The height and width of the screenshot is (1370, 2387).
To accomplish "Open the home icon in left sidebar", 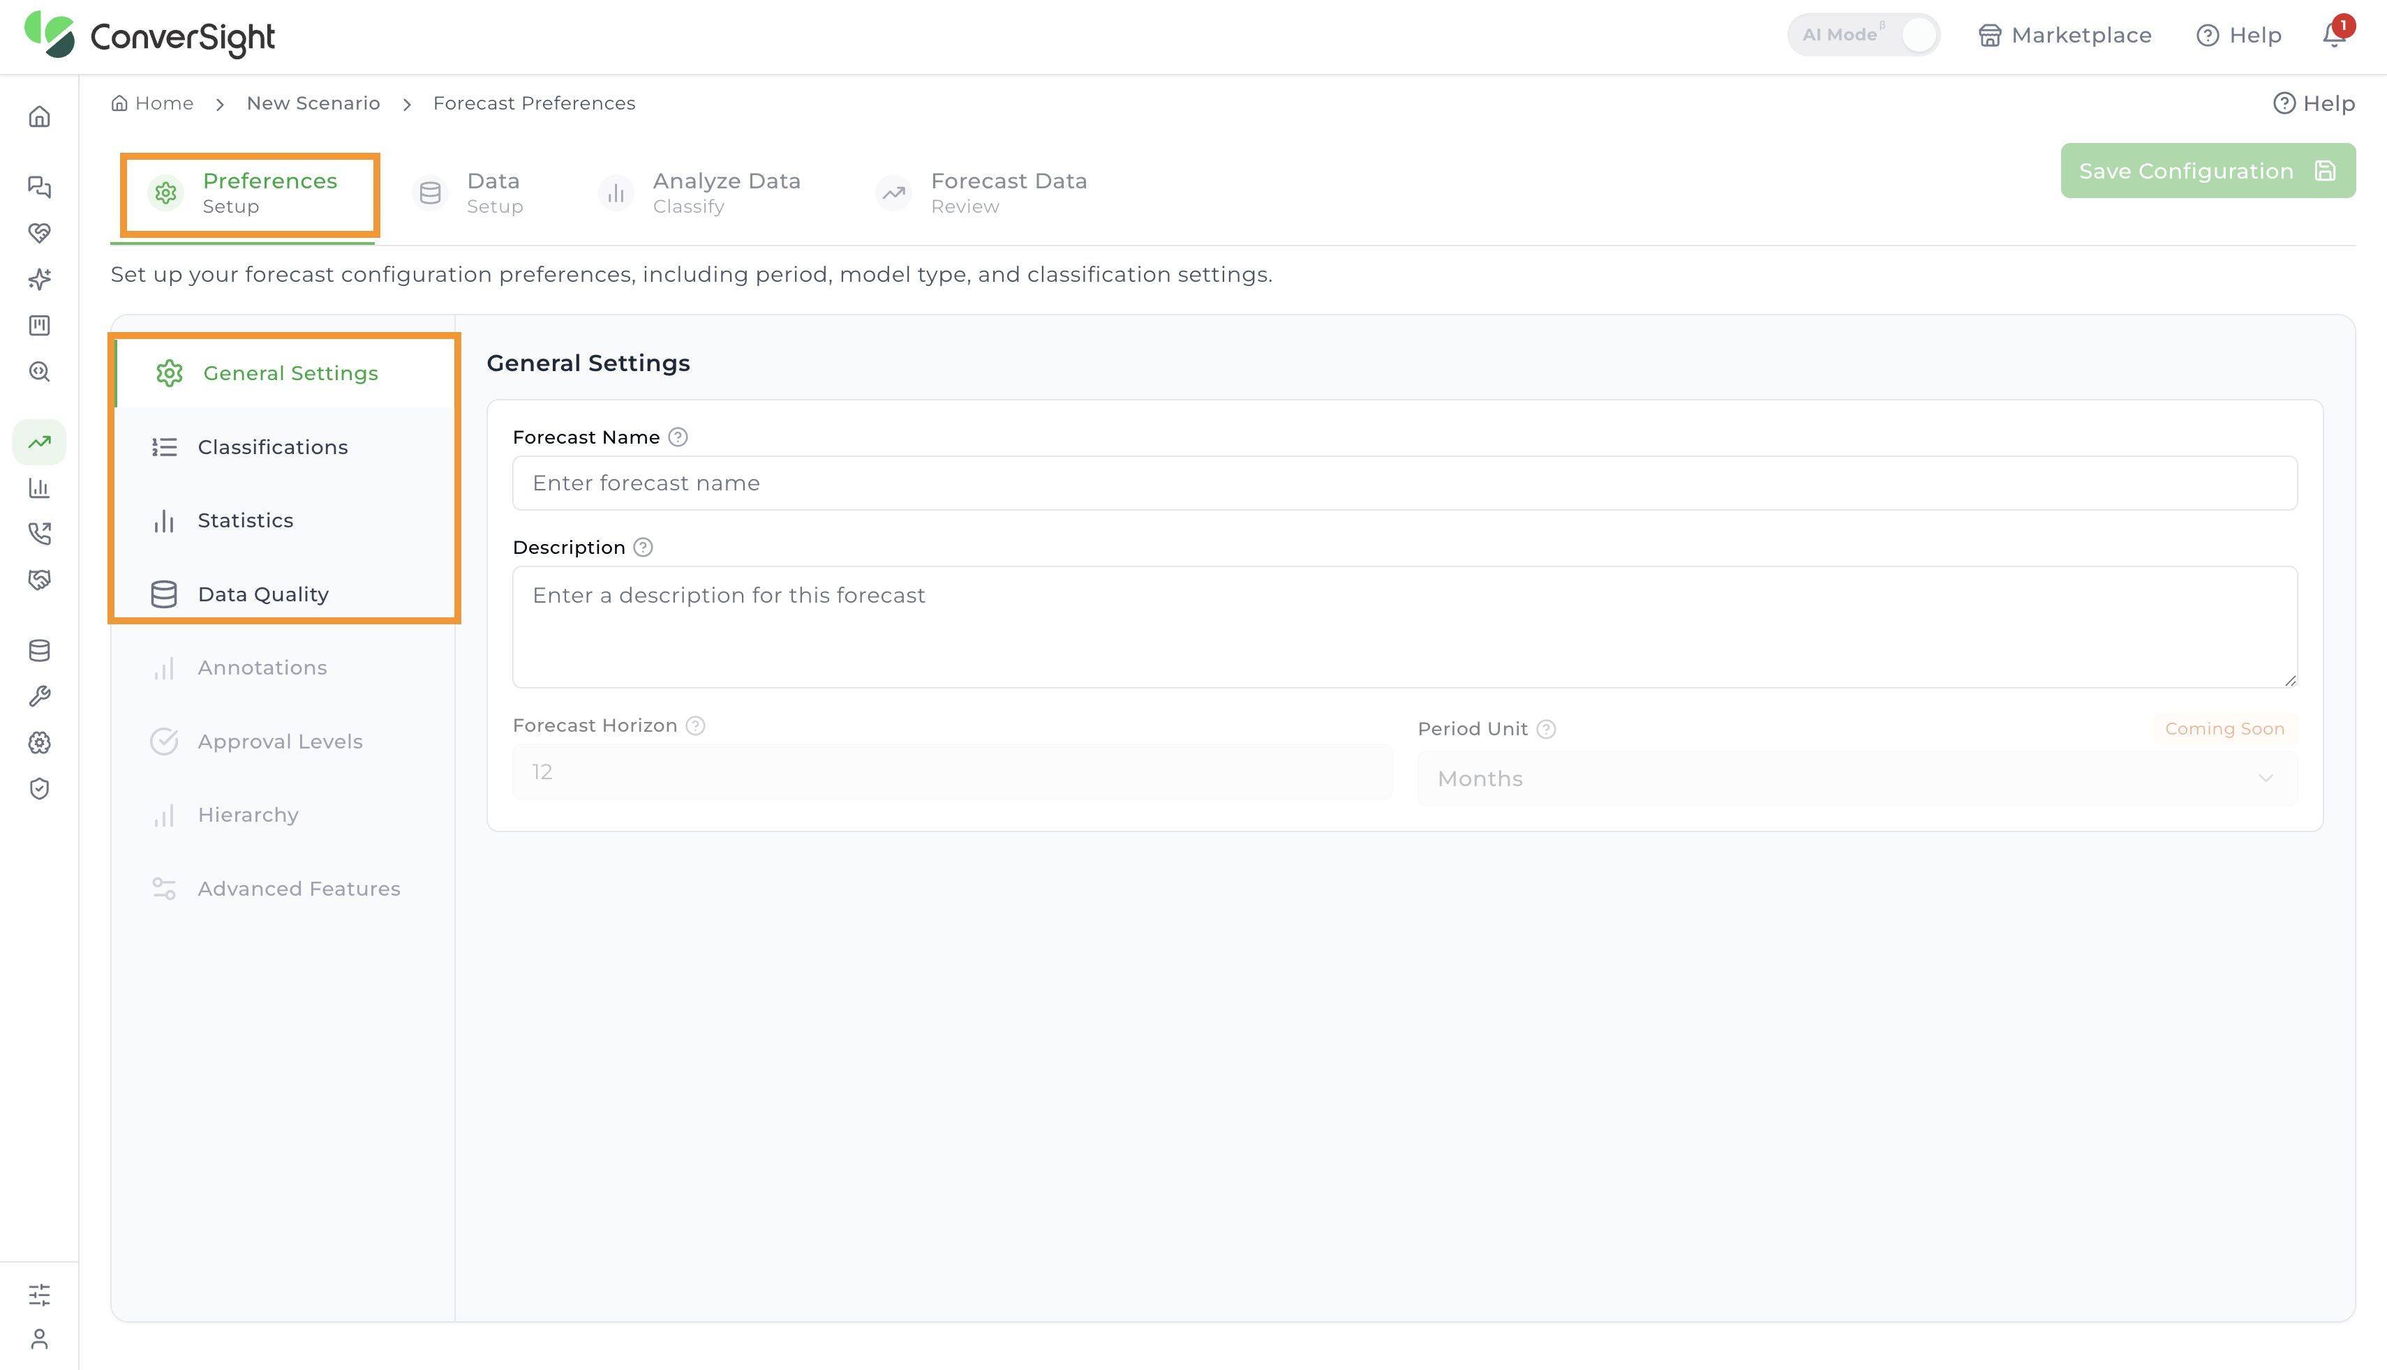I will (x=38, y=116).
